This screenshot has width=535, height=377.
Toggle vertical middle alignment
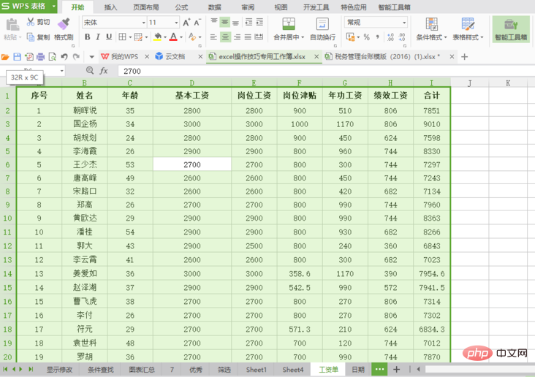click(225, 22)
